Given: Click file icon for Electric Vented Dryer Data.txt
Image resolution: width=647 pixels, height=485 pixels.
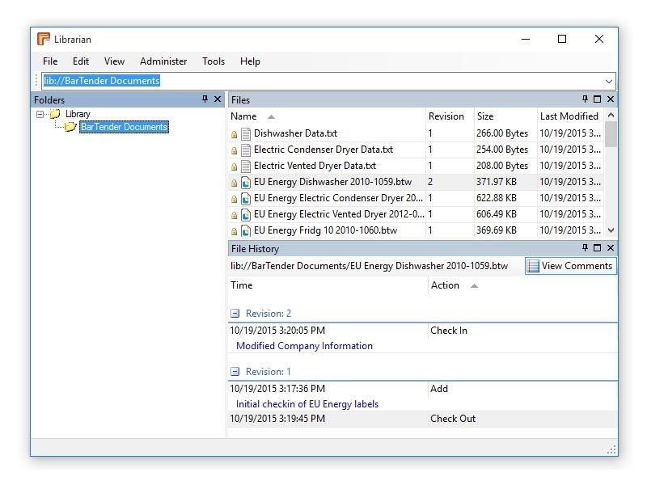Looking at the screenshot, I should pos(246,166).
